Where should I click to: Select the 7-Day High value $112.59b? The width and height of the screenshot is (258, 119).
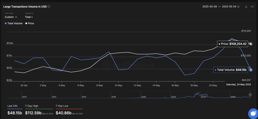(x=33, y=113)
